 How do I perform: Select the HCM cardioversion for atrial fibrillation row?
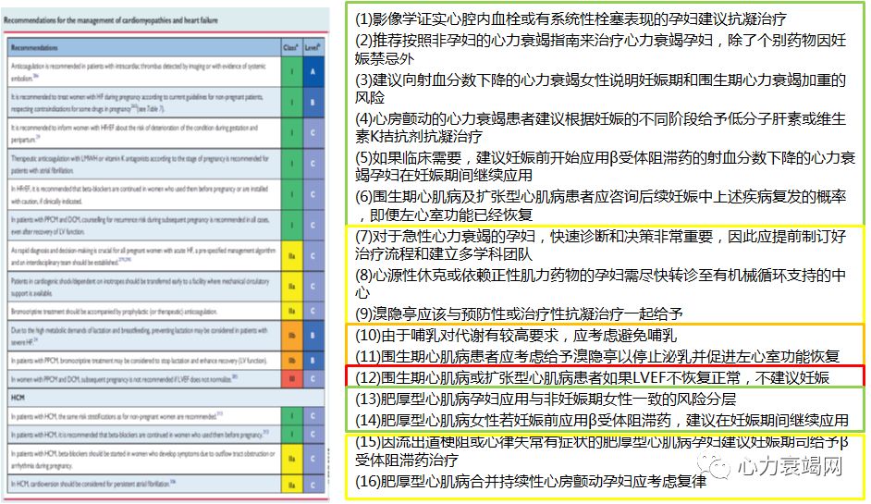[166, 484]
